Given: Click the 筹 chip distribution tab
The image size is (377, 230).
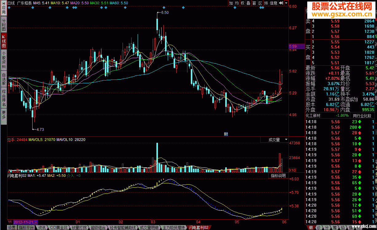Looking at the screenshot, I should [335, 228].
